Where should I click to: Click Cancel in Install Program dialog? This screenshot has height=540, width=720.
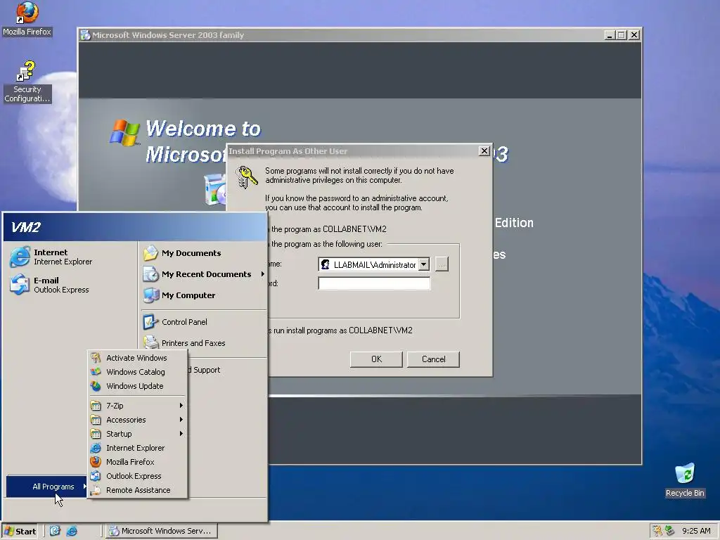coord(433,359)
